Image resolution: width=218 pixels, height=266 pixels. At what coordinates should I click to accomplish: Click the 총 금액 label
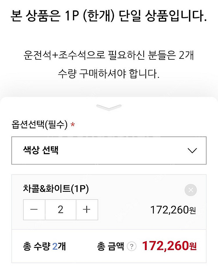(x=110, y=247)
